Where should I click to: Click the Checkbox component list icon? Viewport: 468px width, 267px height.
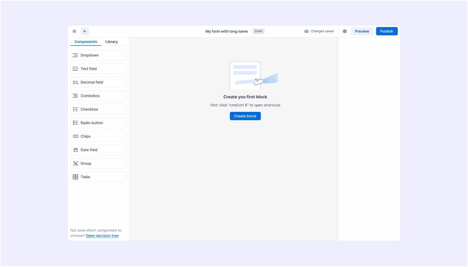click(x=75, y=109)
